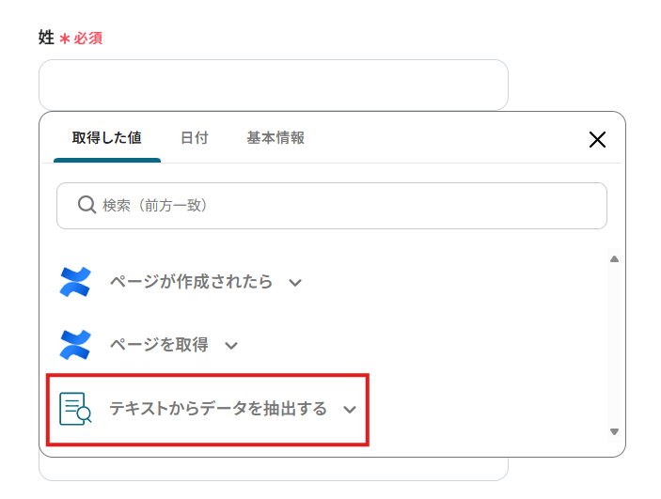Viewport: 661px width, 499px height.
Task: Click the partially hidden field below the popup
Action: tap(273, 469)
